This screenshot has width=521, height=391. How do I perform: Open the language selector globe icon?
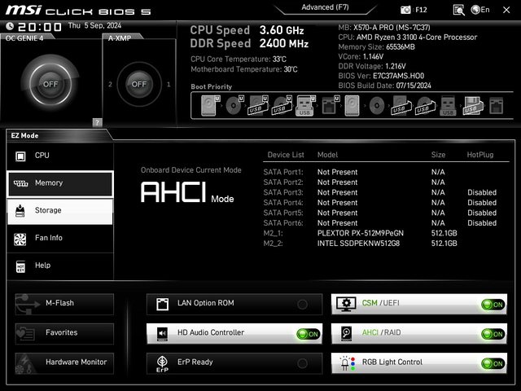point(476,10)
